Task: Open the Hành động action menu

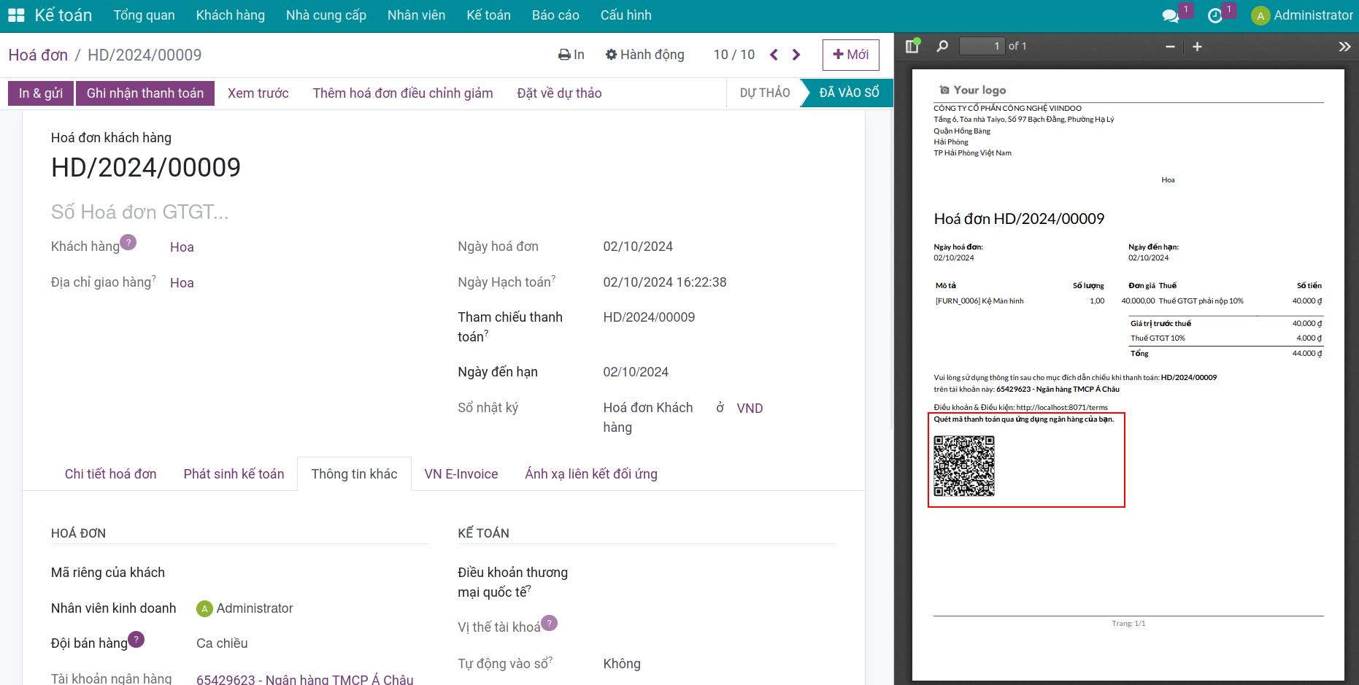Action: point(645,55)
